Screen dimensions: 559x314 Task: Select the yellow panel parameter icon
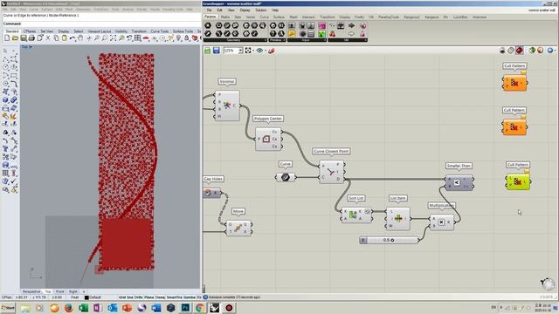coord(291,34)
